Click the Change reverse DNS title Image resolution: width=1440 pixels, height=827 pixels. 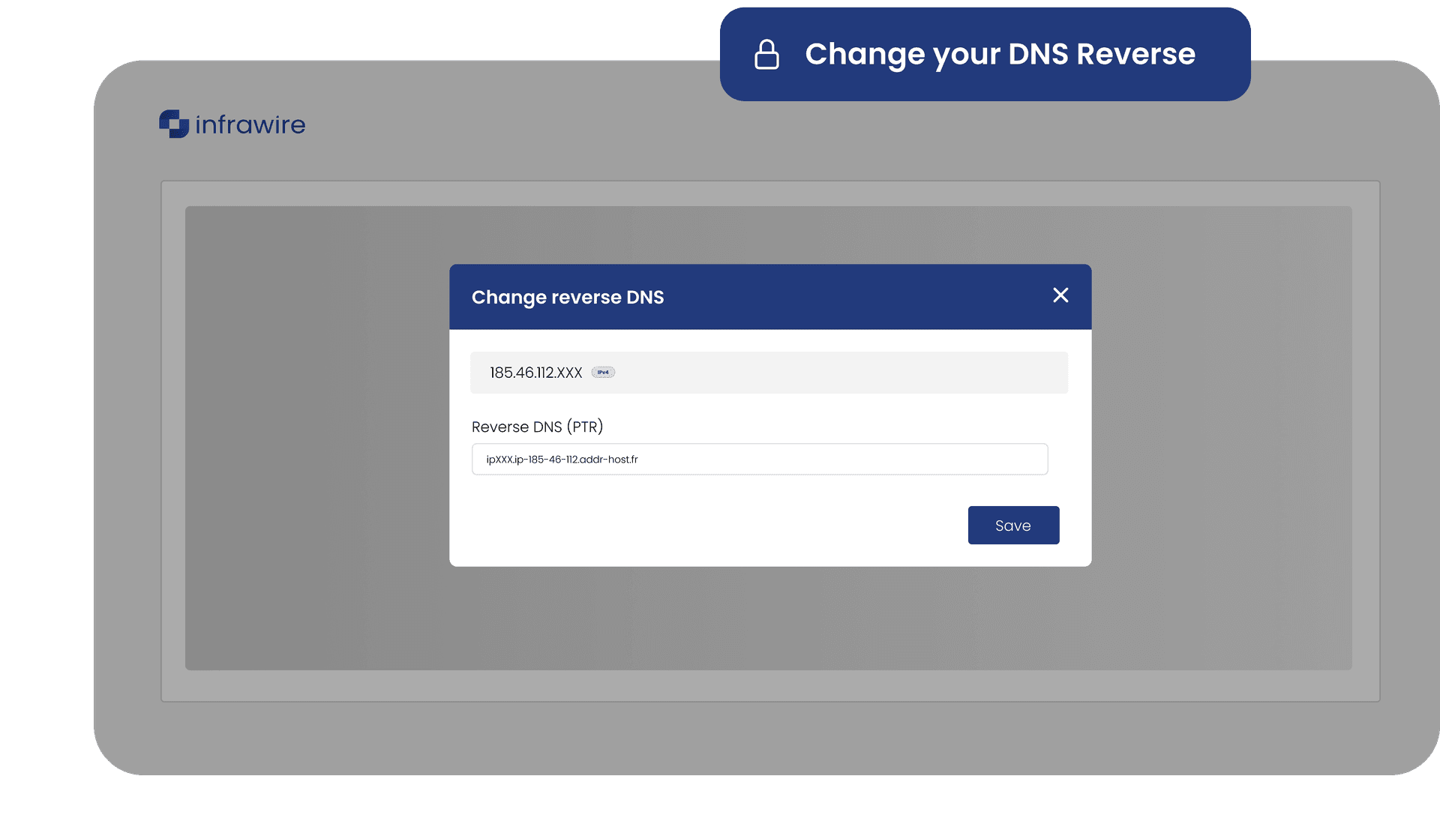(567, 297)
